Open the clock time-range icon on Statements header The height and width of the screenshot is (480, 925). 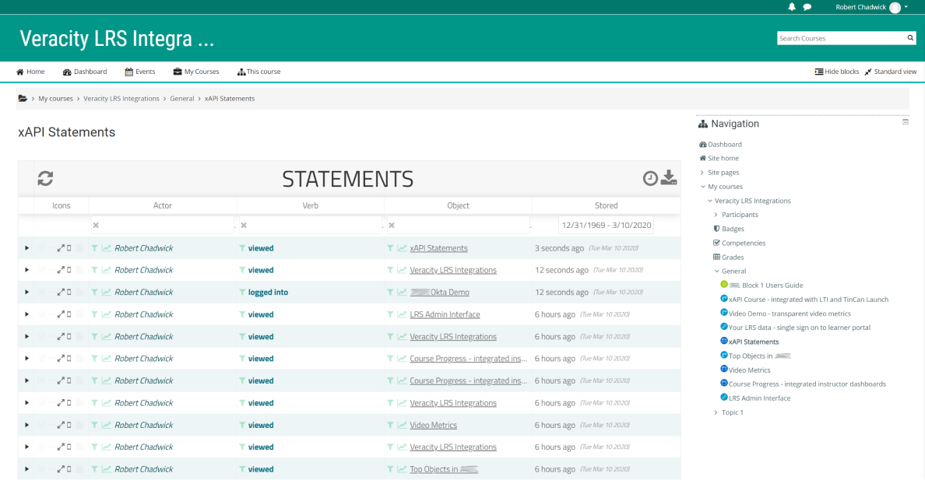point(651,177)
